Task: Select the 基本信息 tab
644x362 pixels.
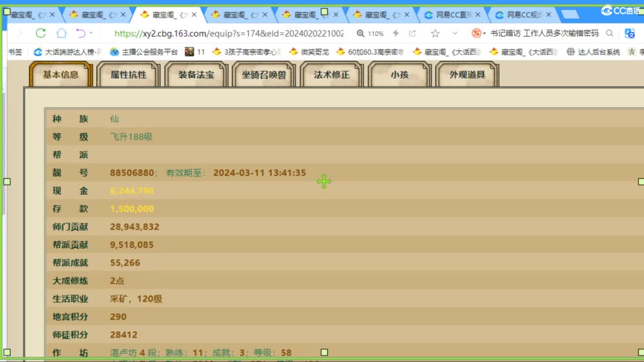Action: pyautogui.click(x=61, y=74)
